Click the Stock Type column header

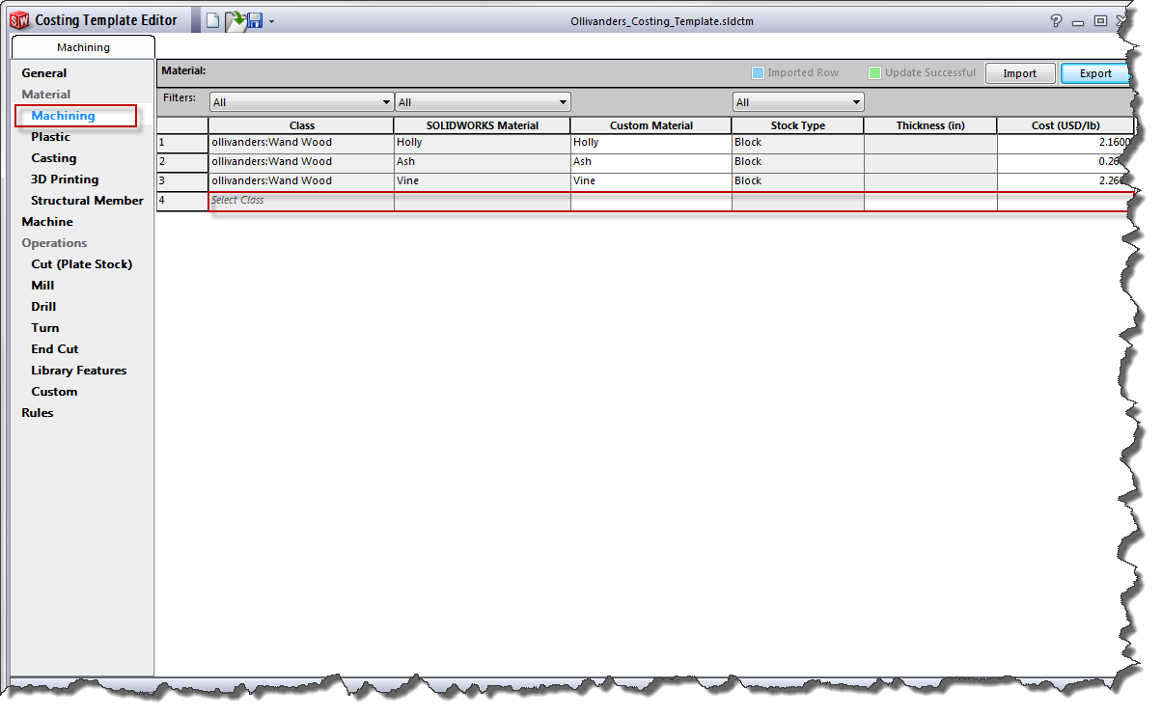[798, 125]
